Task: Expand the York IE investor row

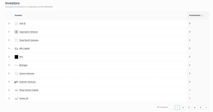Action: click(x=9, y=23)
